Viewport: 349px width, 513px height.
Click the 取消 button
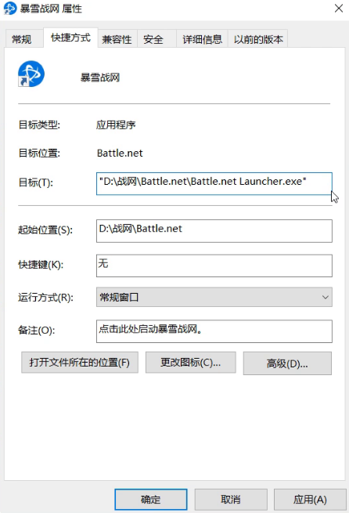(231, 499)
